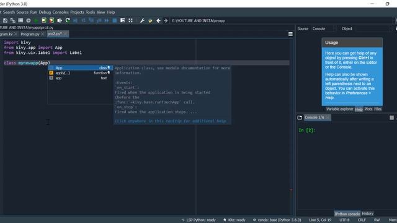
Task: Open the file list browser icon
Action: point(20,20)
